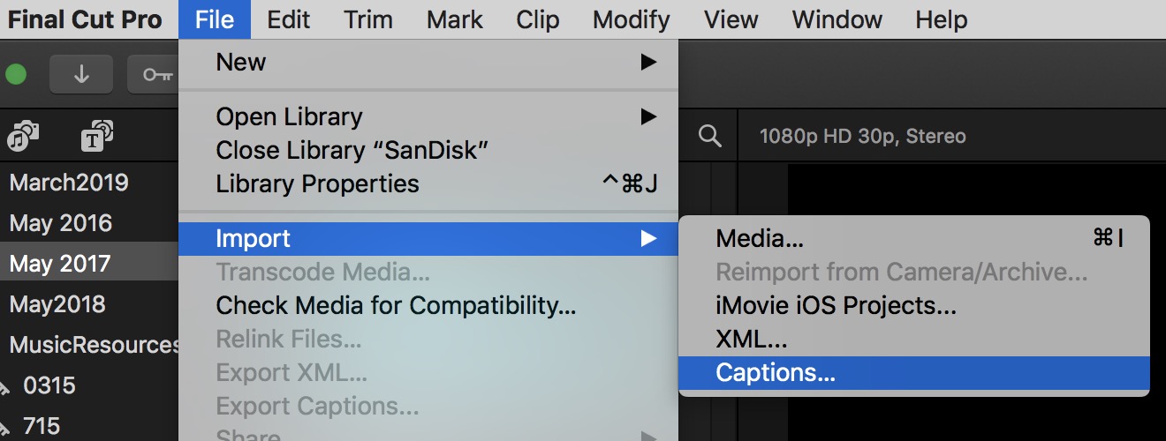
Task: Expand the 0315 disclosure triangle
Action: point(5,386)
